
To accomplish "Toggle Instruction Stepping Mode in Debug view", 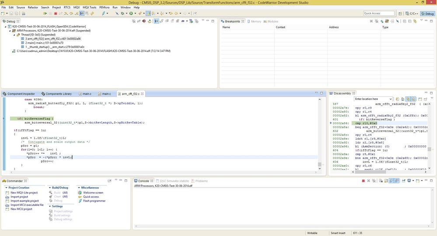I will (156, 21).
